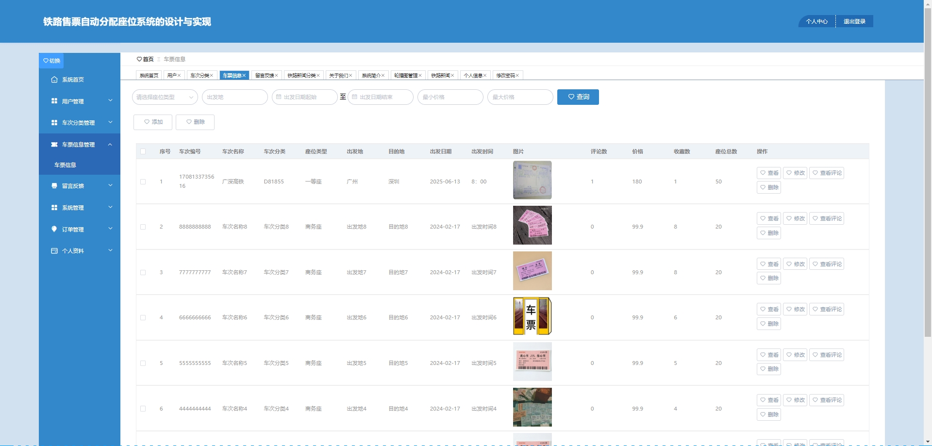Check the row for 广深高铁
The width and height of the screenshot is (932, 446).
143,182
